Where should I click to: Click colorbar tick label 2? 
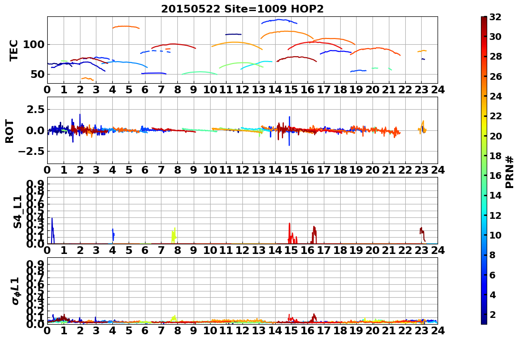coord(492,314)
